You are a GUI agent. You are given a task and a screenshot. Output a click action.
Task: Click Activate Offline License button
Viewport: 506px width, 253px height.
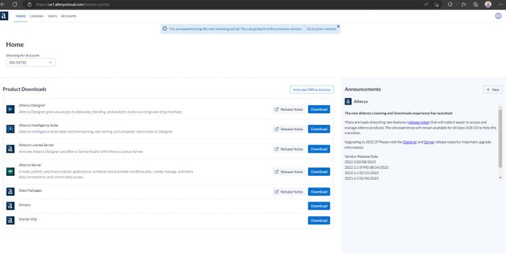click(x=312, y=90)
